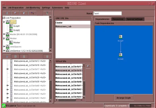Click the server icon next to MatsuzawaLab_is33e1b19
The height and width of the screenshot is (108, 156).
point(11,73)
